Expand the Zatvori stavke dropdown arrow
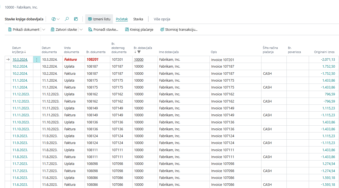Screen dimensions: 339x188 point(81,29)
